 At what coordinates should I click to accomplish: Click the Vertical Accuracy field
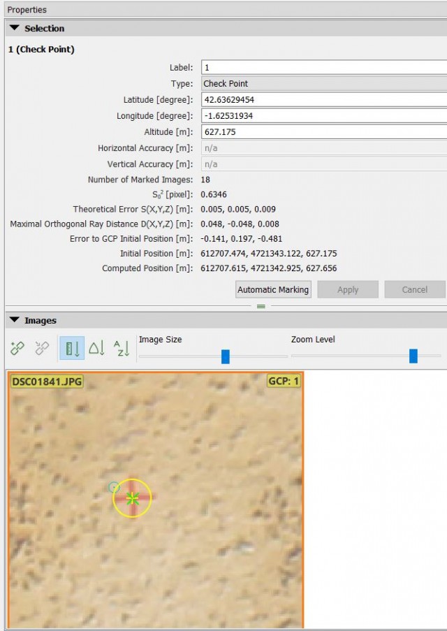coord(324,164)
